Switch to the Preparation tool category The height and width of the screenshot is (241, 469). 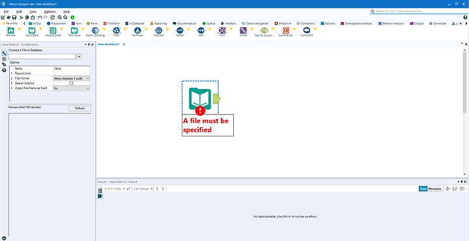pyautogui.click(x=56, y=23)
